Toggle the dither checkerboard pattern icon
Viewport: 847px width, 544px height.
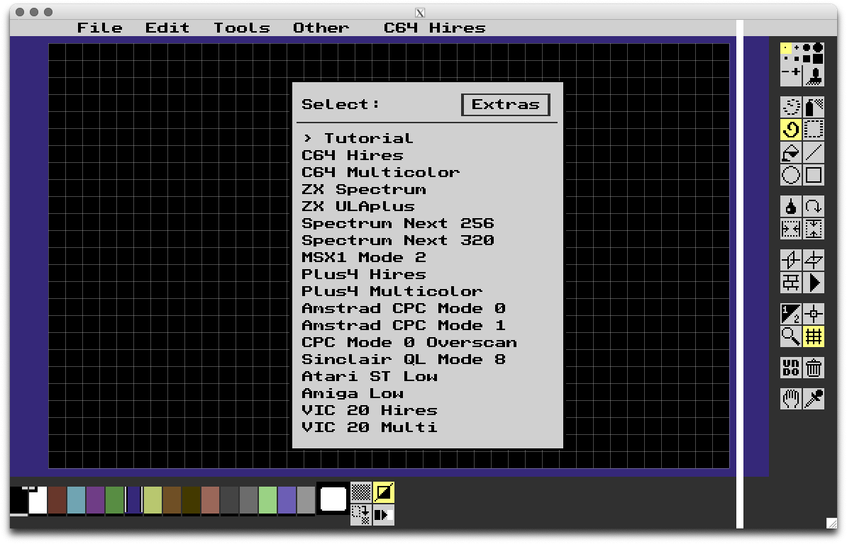pyautogui.click(x=361, y=492)
